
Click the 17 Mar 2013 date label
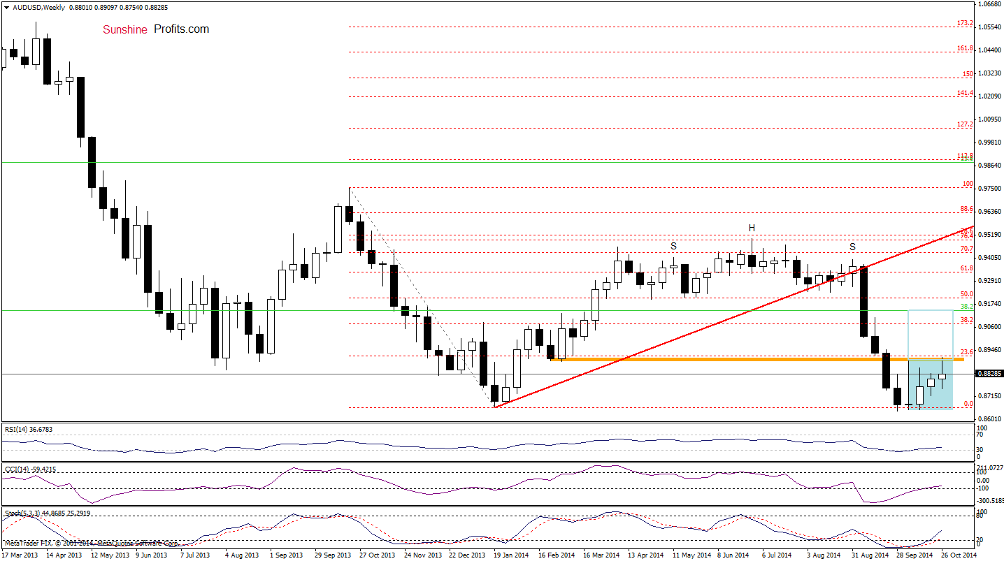pyautogui.click(x=20, y=555)
